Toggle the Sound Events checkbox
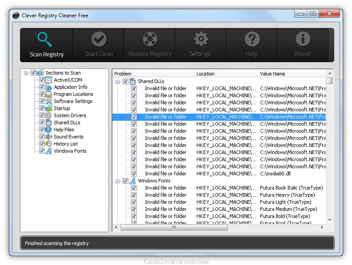Screen dimensions: 352x265 click(42, 137)
